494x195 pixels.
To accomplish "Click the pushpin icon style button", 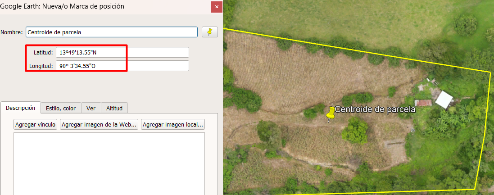I will click(209, 32).
